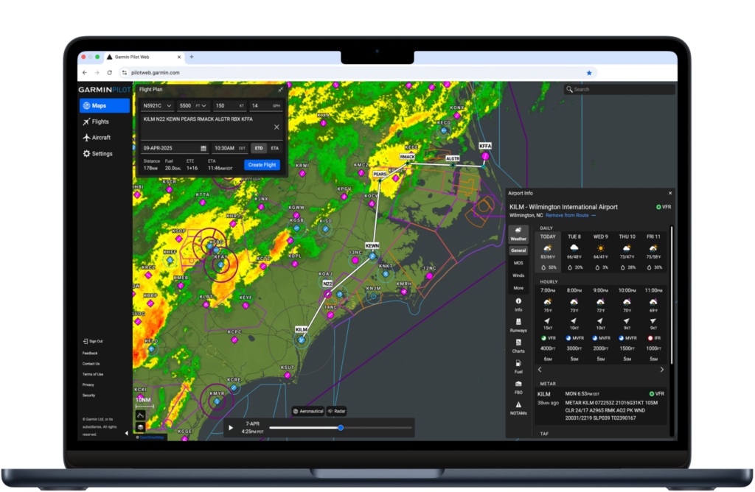Open the Flights section icon in the sidebar

86,122
